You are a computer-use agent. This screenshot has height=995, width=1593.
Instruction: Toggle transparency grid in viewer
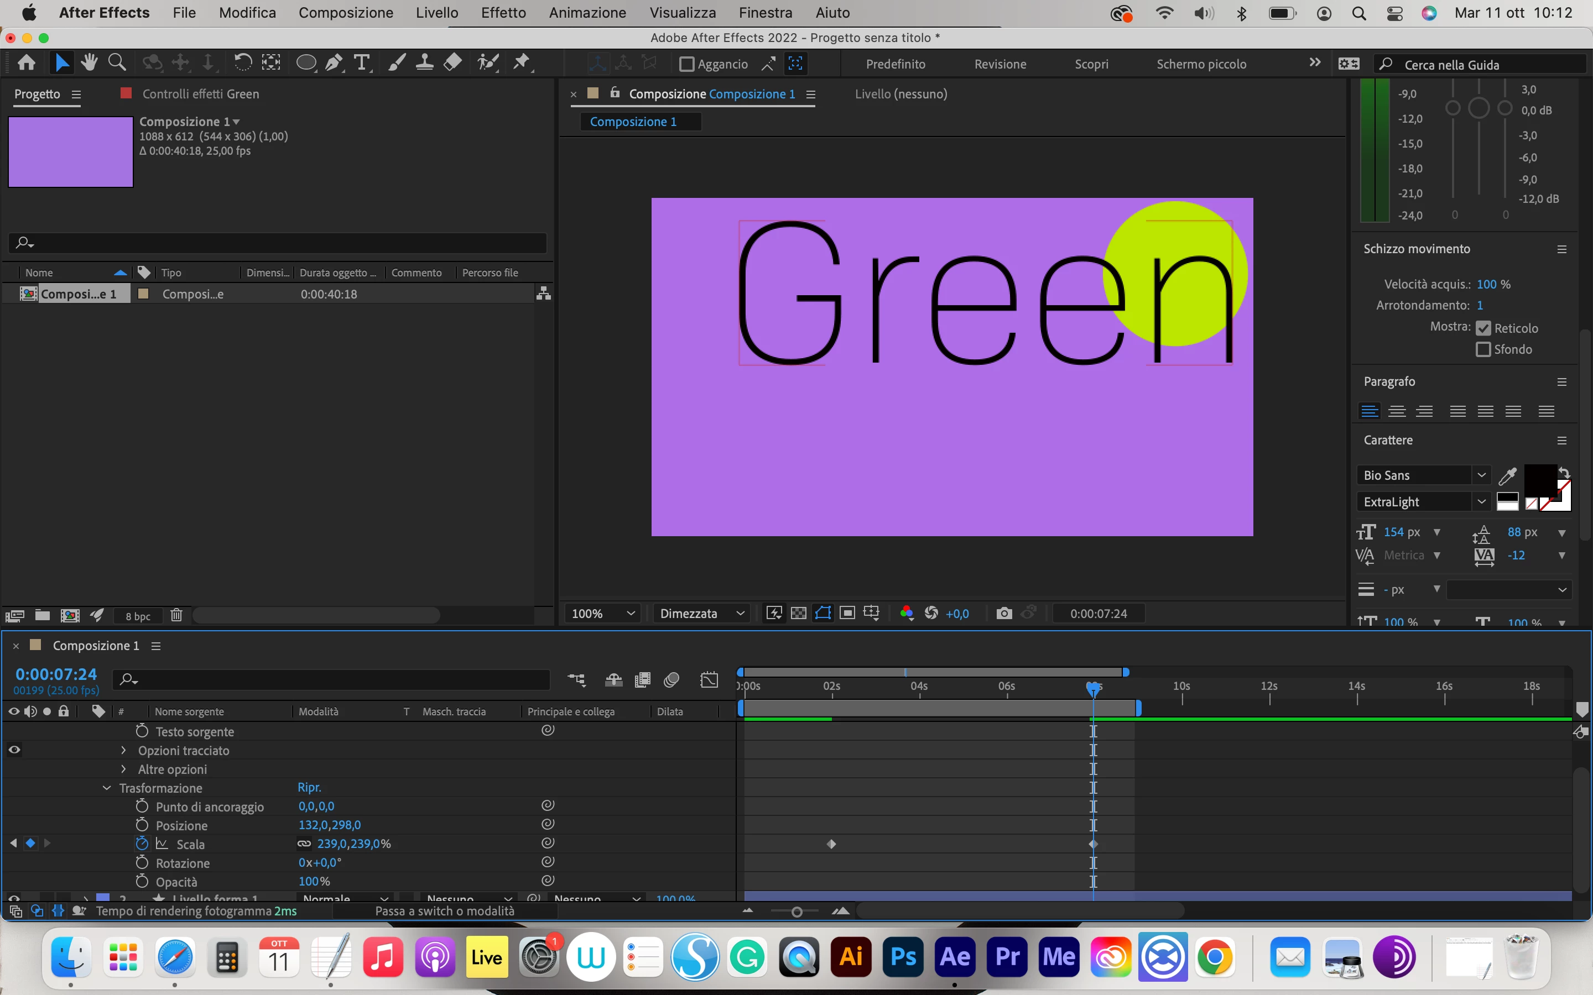click(799, 614)
